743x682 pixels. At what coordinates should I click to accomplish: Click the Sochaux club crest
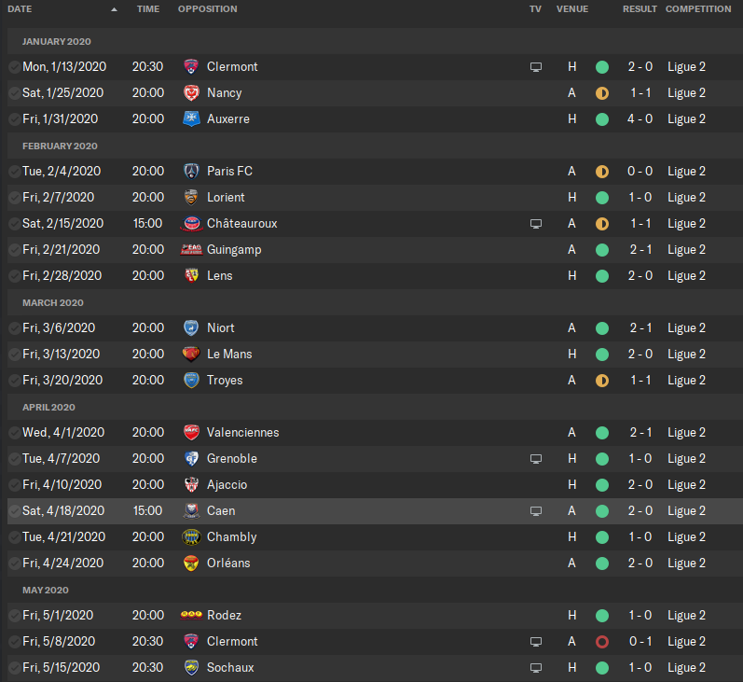point(191,667)
